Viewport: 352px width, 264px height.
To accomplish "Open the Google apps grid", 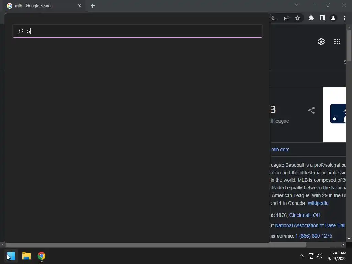I will [337, 42].
